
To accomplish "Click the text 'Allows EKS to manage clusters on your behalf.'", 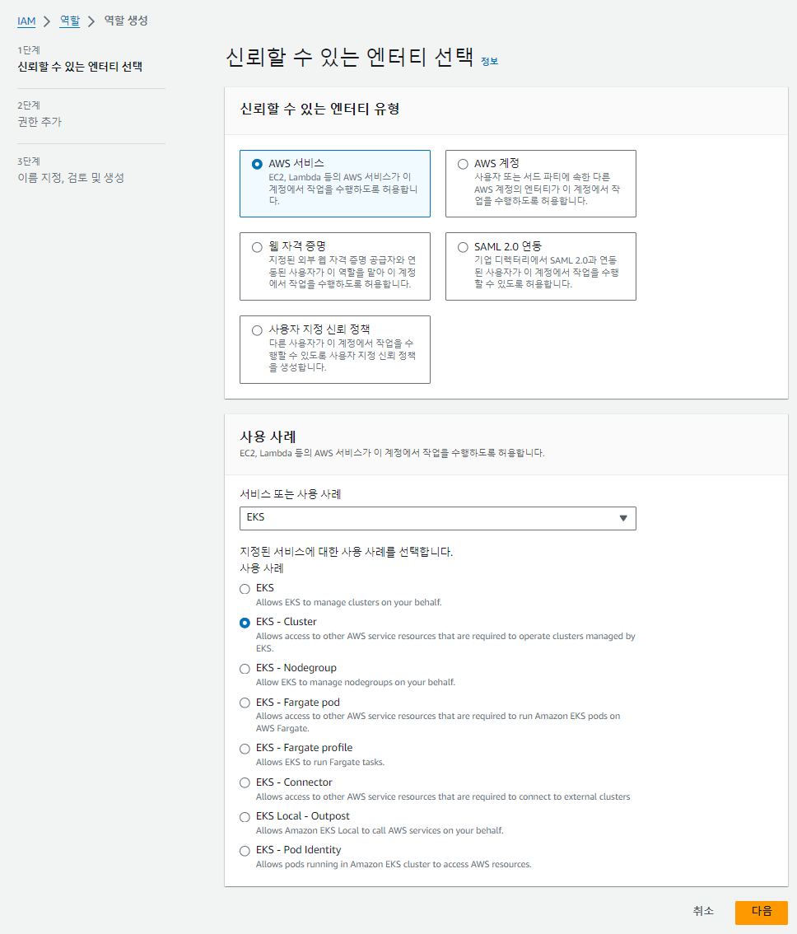I will click(349, 602).
